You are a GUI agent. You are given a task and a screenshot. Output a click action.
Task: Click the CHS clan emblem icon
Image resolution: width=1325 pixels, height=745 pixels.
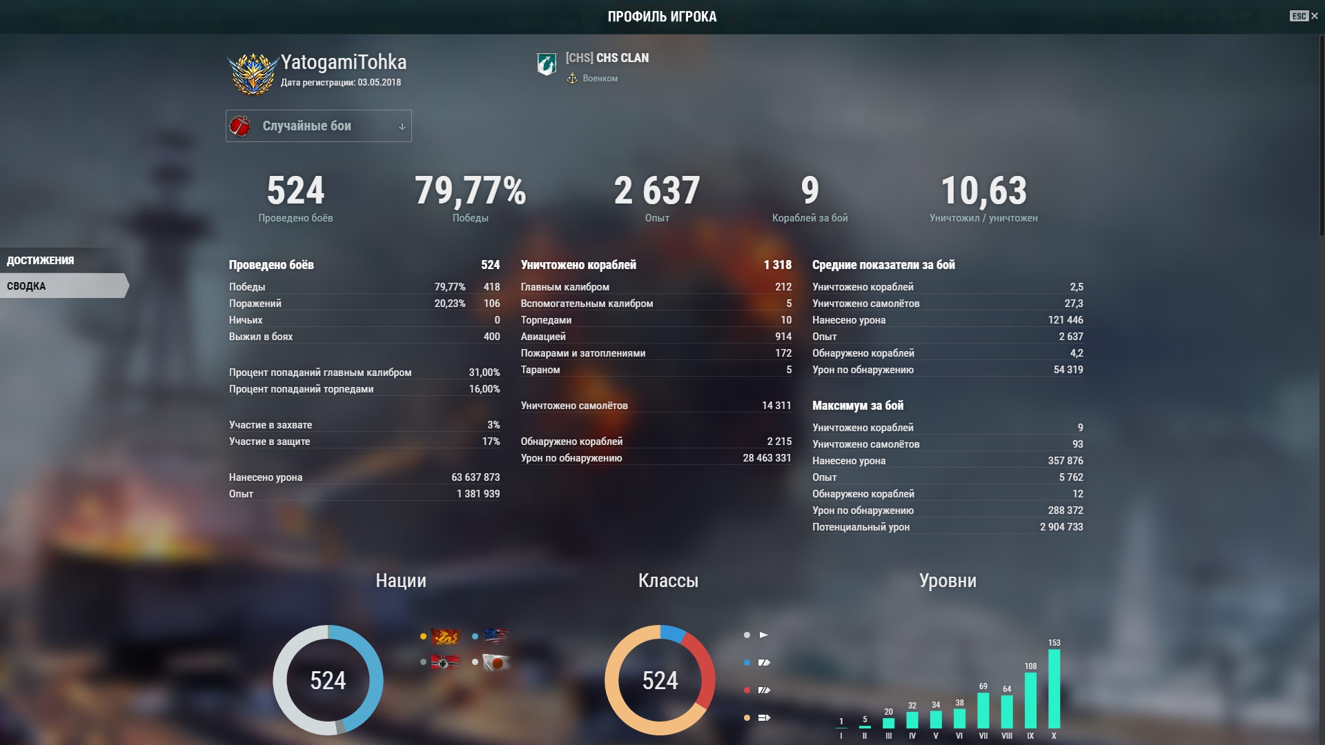tap(547, 65)
